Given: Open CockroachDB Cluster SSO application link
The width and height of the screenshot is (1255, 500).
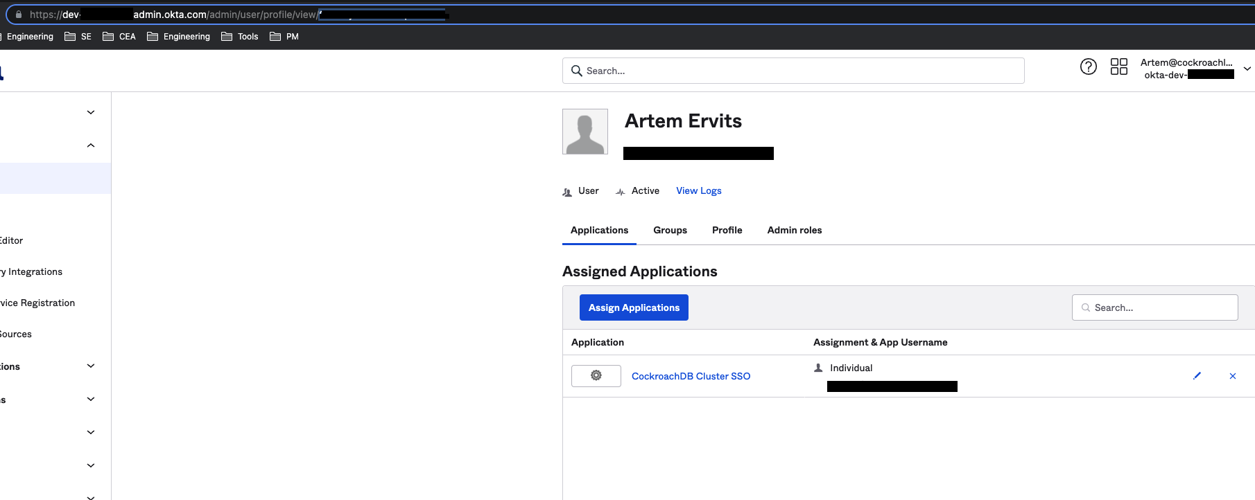Looking at the screenshot, I should click(x=691, y=376).
